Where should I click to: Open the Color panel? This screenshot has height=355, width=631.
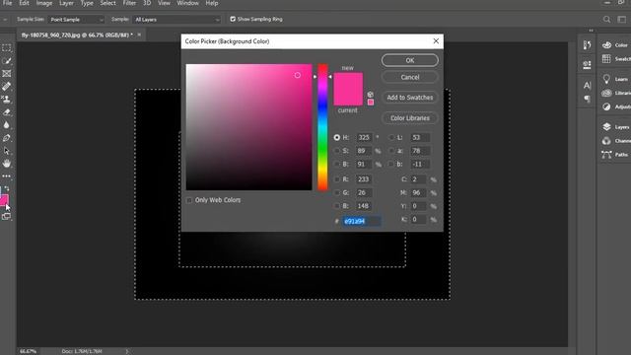click(x=615, y=45)
